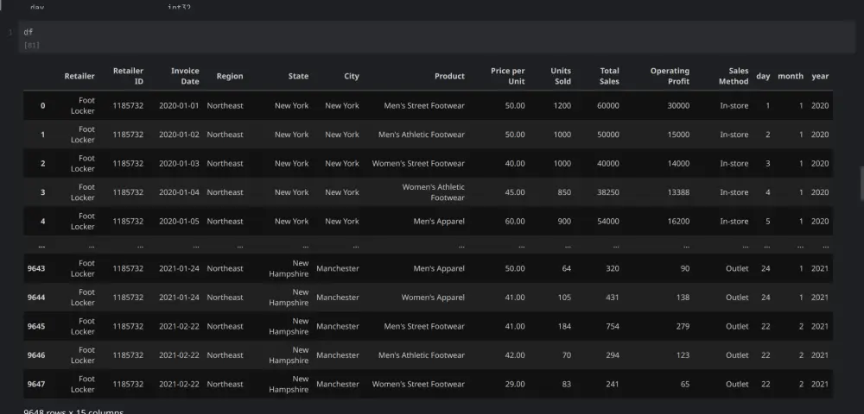Click the 60000 total sales cell
864x414 pixels.
[607, 105]
